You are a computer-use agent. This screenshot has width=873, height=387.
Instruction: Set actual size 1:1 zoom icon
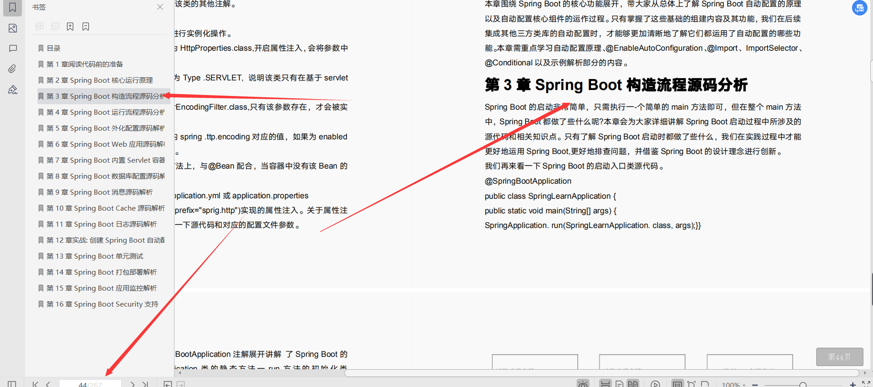[677, 384]
